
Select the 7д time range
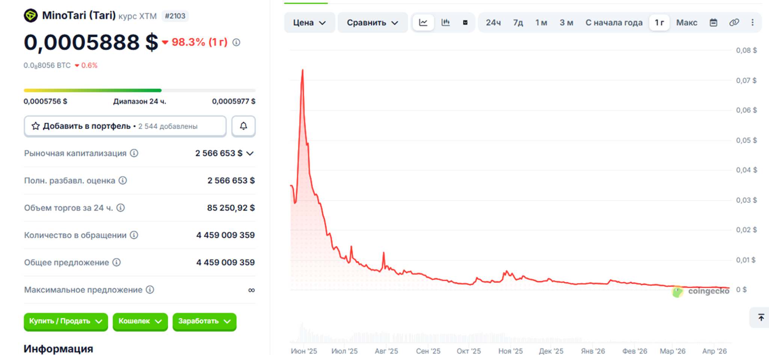(x=518, y=23)
